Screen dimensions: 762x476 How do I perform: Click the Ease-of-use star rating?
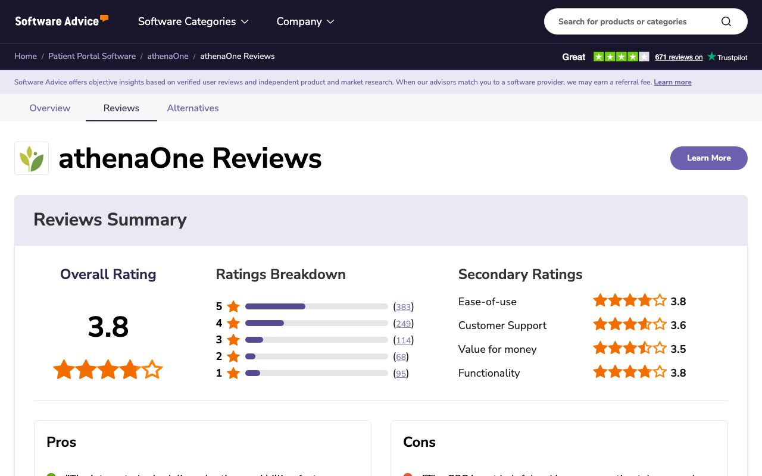[630, 300]
